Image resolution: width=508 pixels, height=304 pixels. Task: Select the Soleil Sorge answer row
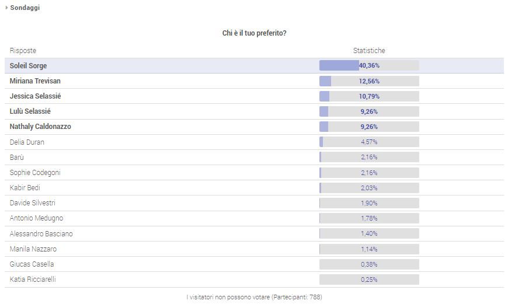point(28,66)
